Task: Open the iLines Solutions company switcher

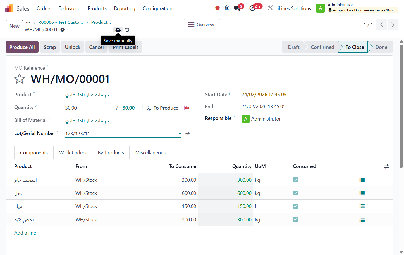Action: coord(294,8)
